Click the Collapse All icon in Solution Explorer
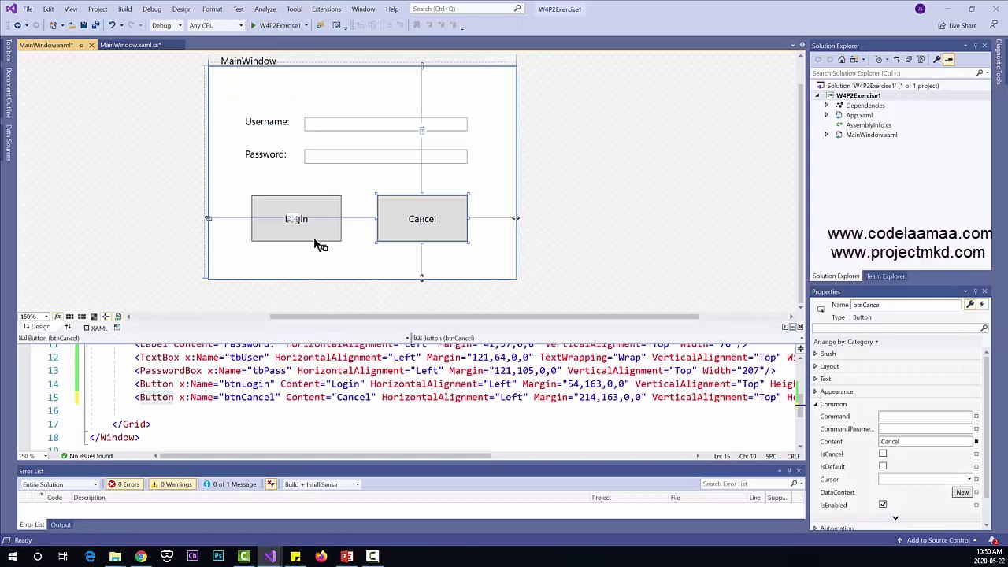Image resolution: width=1008 pixels, height=567 pixels. [908, 59]
